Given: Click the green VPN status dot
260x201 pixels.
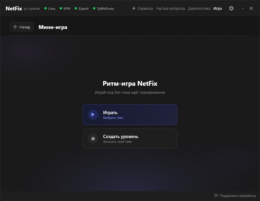Looking at the screenshot, I should [61, 8].
